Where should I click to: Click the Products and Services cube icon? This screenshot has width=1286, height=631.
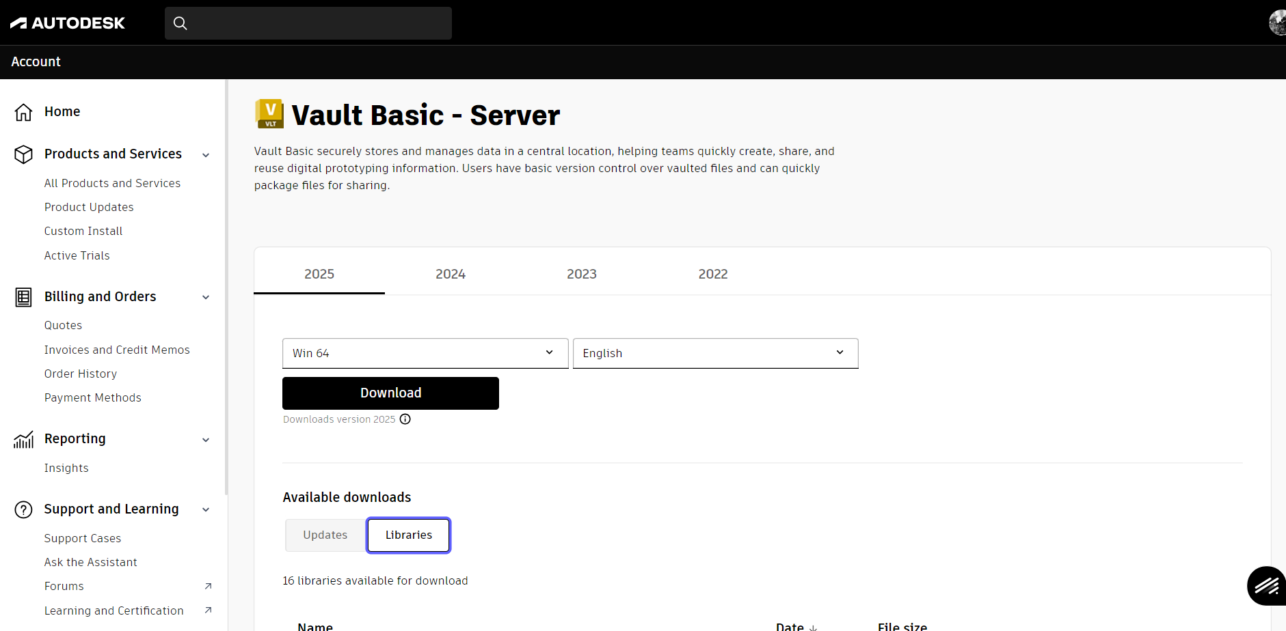23,154
